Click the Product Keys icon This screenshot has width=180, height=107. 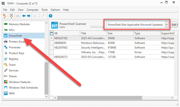click(6, 53)
